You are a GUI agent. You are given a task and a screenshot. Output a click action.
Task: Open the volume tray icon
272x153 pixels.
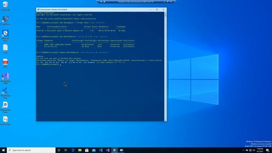click(x=254, y=150)
